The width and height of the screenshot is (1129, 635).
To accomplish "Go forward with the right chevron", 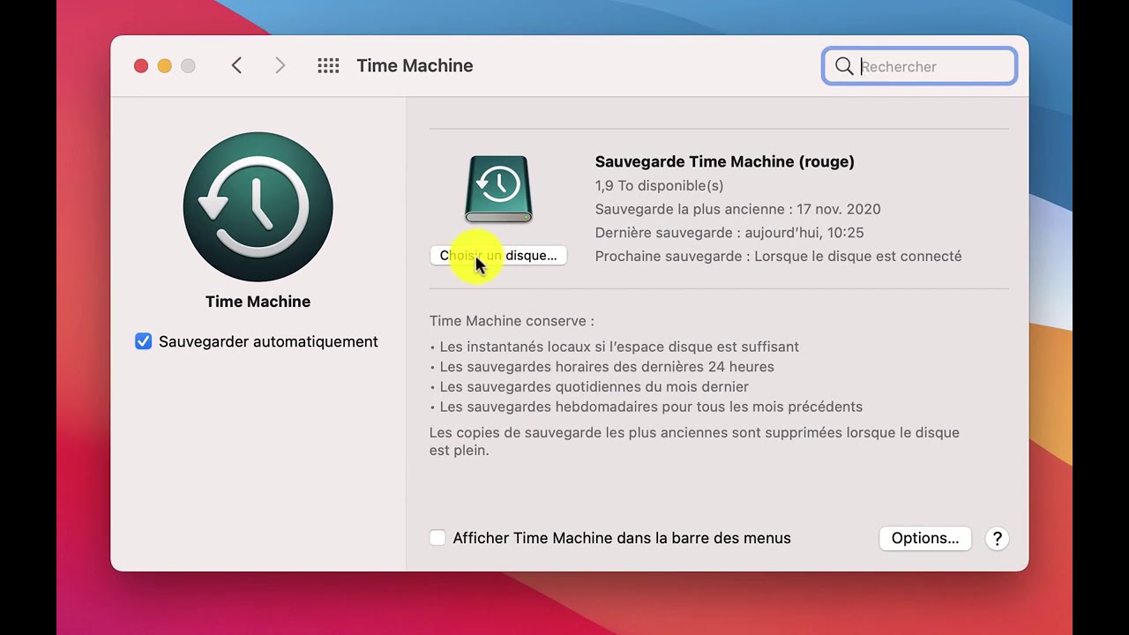I will point(280,65).
